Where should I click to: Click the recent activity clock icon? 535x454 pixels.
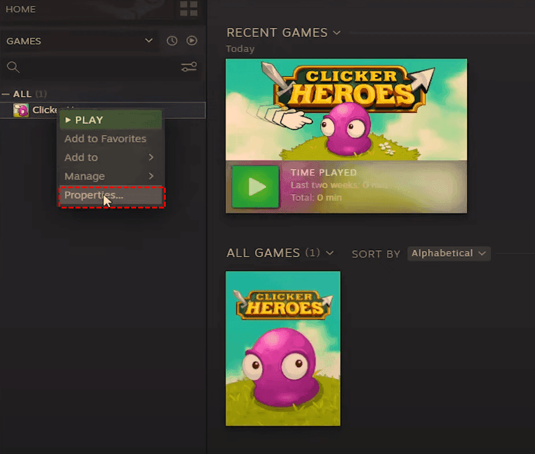[172, 41]
